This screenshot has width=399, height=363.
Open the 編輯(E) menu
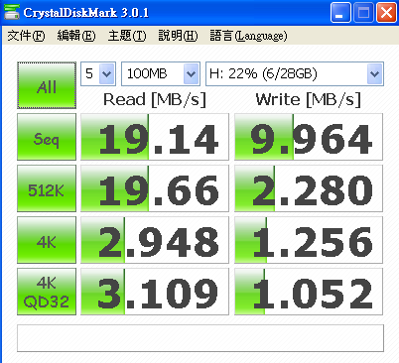click(x=76, y=36)
